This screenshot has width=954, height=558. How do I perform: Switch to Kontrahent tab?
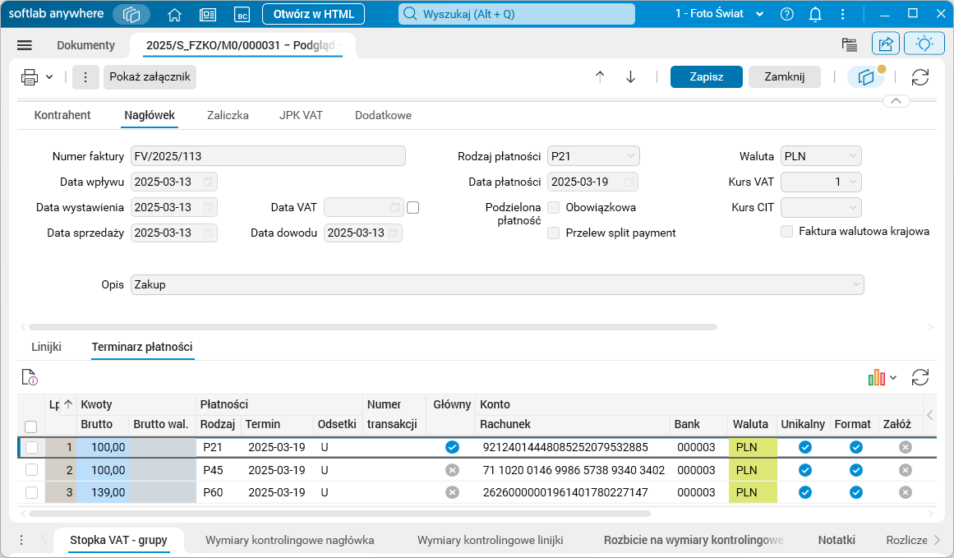click(x=62, y=115)
